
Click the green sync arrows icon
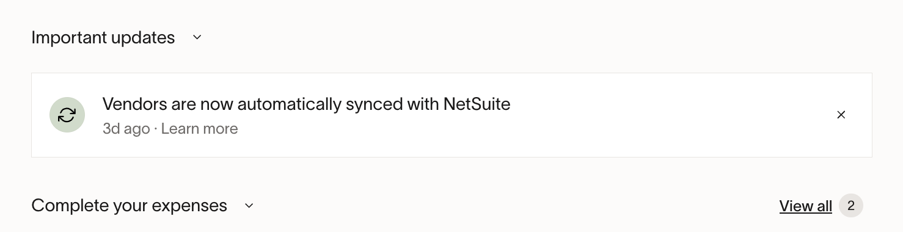(67, 115)
